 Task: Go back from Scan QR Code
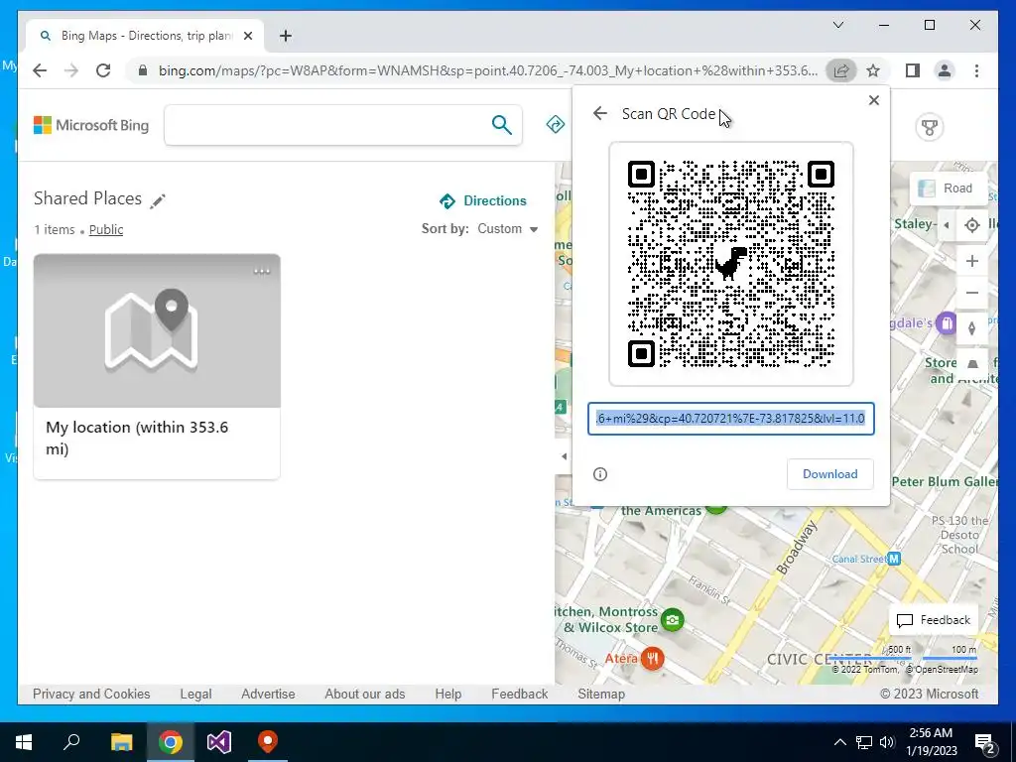pyautogui.click(x=600, y=113)
